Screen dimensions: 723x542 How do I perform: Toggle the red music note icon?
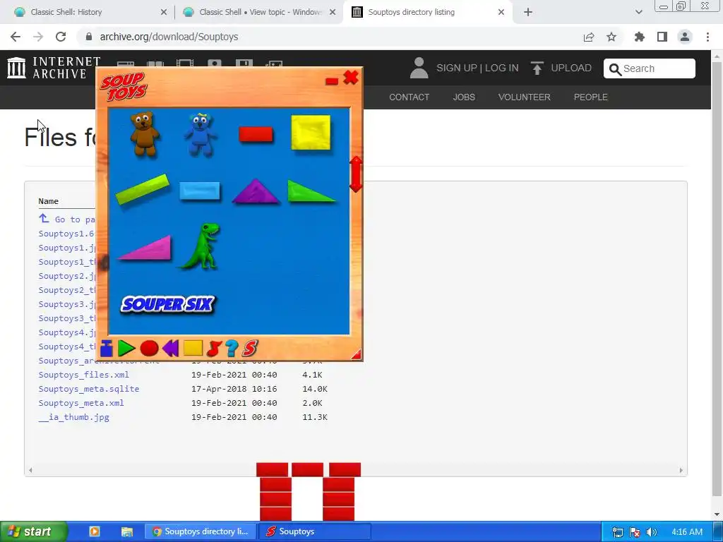tap(213, 349)
